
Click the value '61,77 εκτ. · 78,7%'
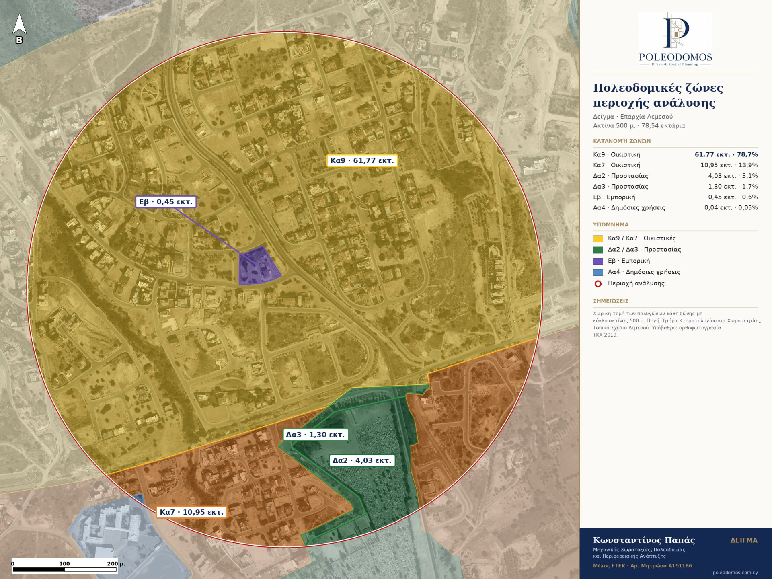[726, 155]
